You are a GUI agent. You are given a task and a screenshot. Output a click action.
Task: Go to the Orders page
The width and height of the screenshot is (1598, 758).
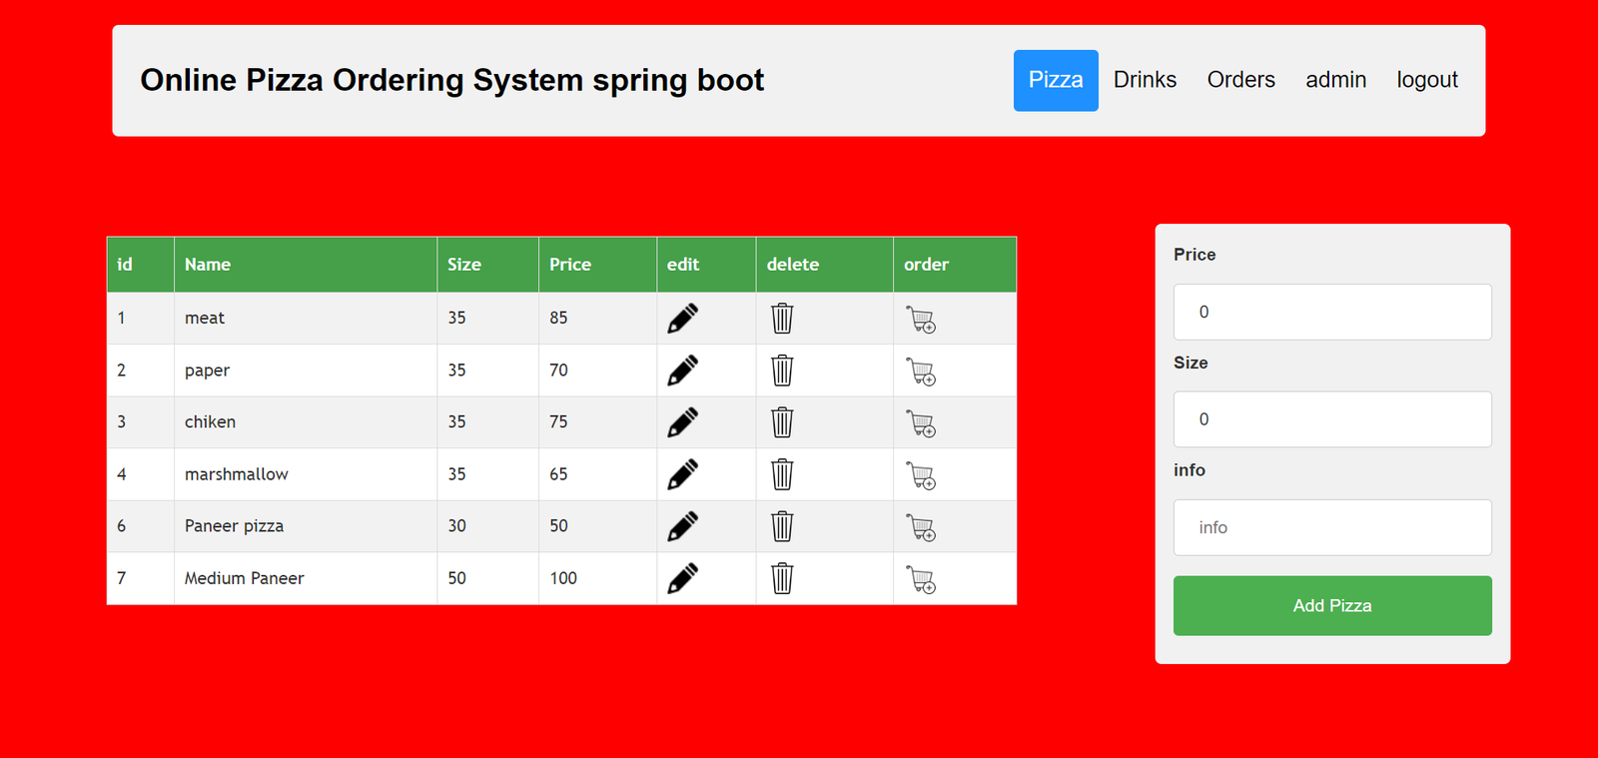tap(1240, 80)
